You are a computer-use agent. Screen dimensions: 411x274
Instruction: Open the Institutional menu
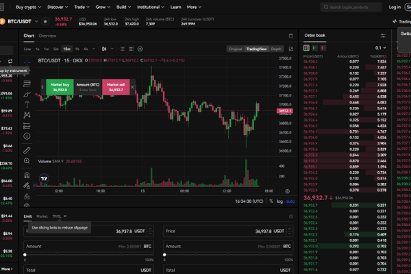coord(151,7)
